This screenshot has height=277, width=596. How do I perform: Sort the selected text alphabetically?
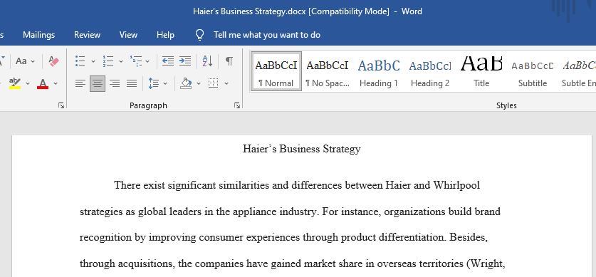pos(207,61)
